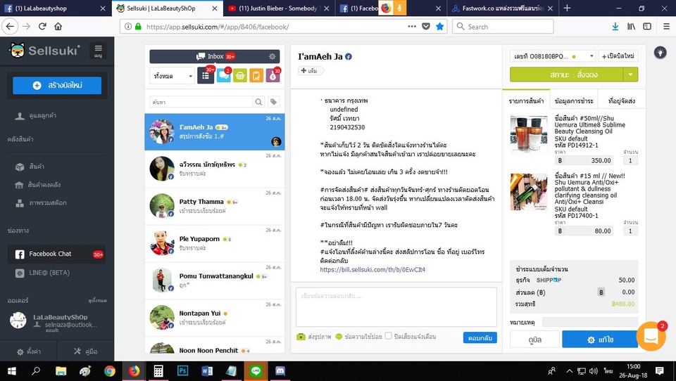Switch to ข้อมูลการชำระ tab
Screen dimensions: 676x381
pos(574,101)
